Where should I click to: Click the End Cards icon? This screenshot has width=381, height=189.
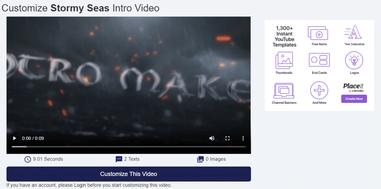coord(319,60)
